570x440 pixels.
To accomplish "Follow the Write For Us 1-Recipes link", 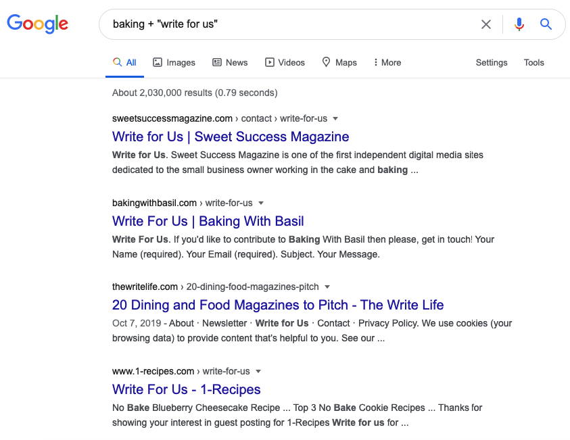I will coord(186,389).
